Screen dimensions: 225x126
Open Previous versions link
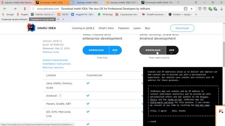click(x=53, y=68)
